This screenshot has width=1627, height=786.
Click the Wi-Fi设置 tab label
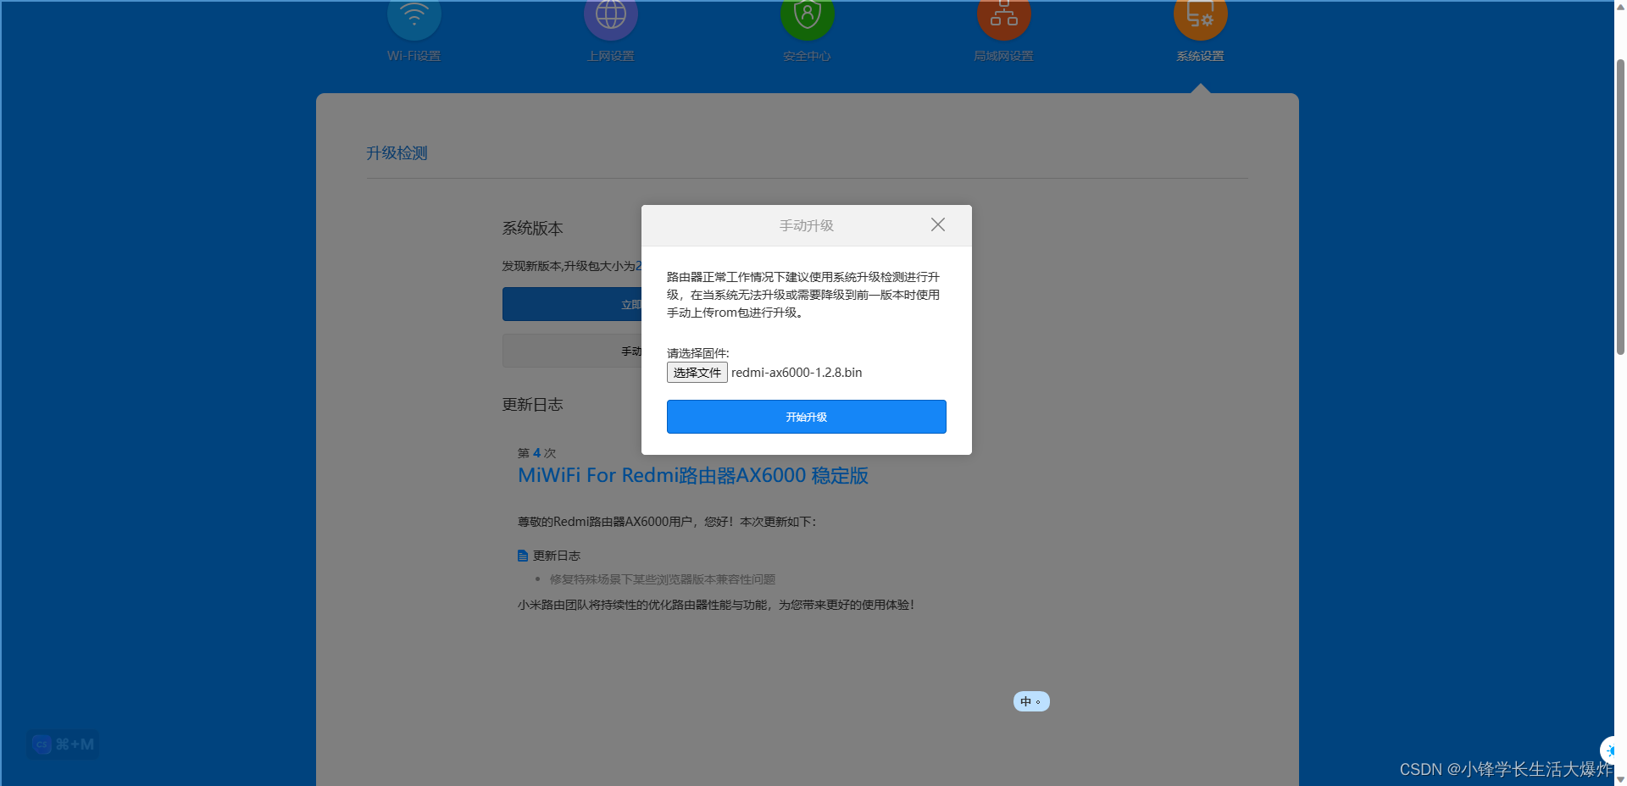pyautogui.click(x=414, y=56)
